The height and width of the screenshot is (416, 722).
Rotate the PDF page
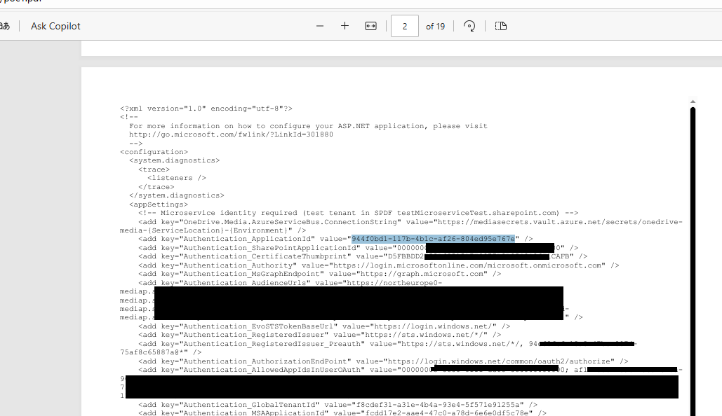click(469, 26)
